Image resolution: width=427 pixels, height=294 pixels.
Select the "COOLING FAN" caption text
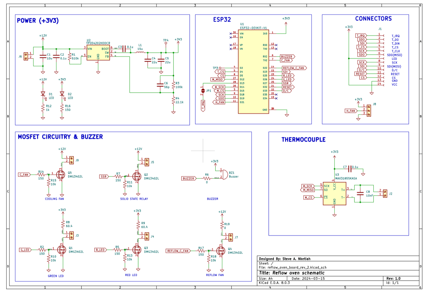(55, 199)
